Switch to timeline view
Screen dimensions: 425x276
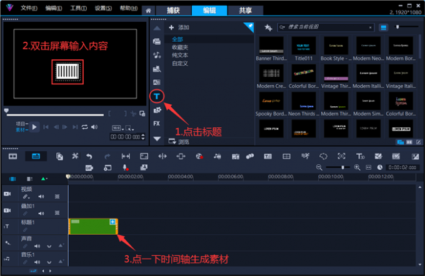(x=36, y=156)
